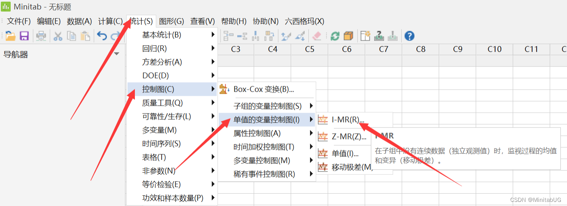Image resolution: width=567 pixels, height=206 pixels.
Task: Open the 帮助(H) menu
Action: (234, 21)
